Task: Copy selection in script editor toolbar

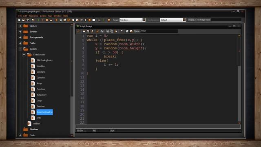Action: pos(112,31)
